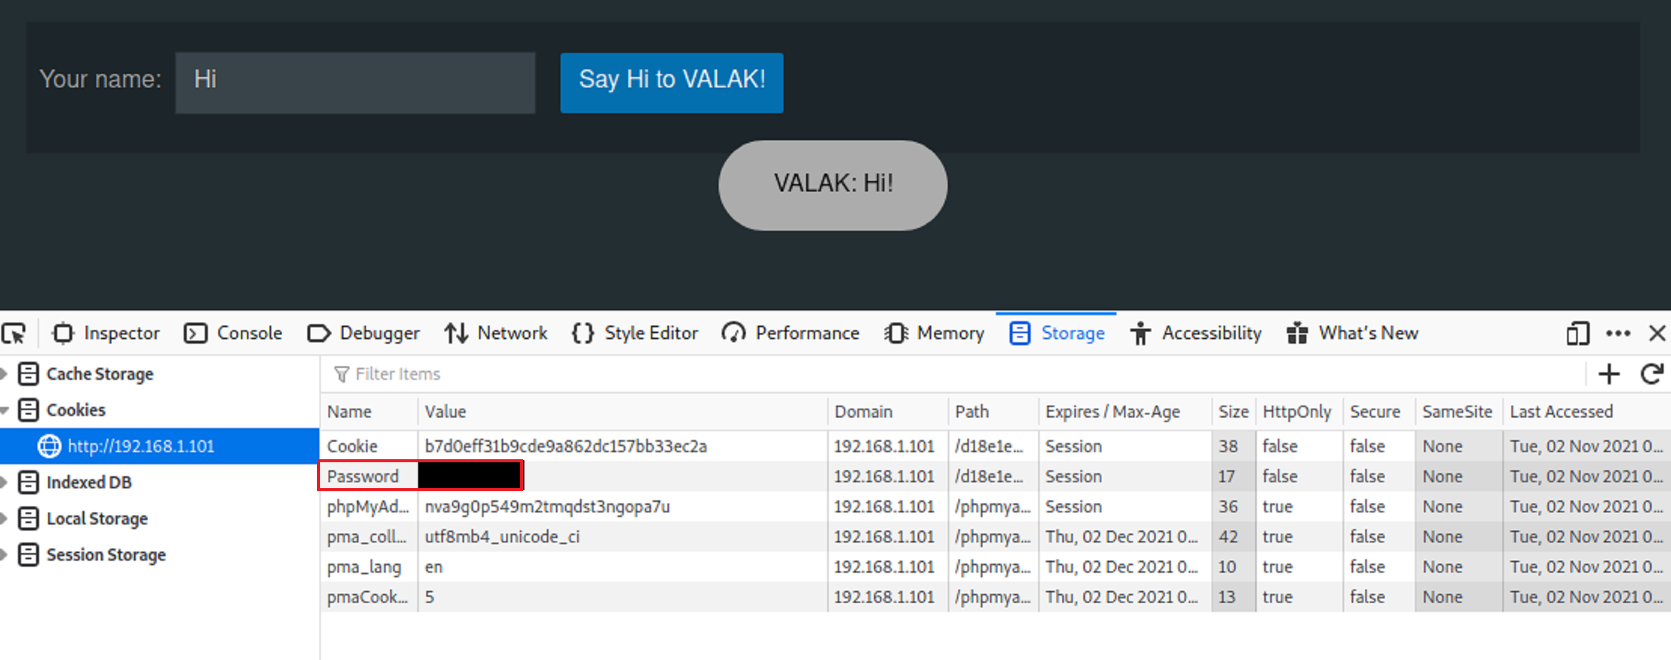Refresh the storage items list
Viewport: 1671px width, 660px height.
click(1652, 374)
